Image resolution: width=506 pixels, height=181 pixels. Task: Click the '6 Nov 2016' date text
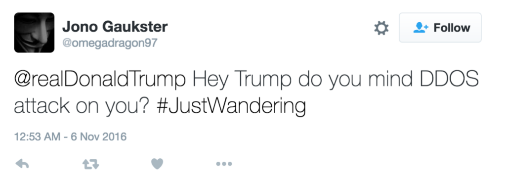[98, 136]
